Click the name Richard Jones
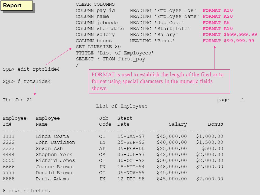The image size is (260, 195). (55, 161)
